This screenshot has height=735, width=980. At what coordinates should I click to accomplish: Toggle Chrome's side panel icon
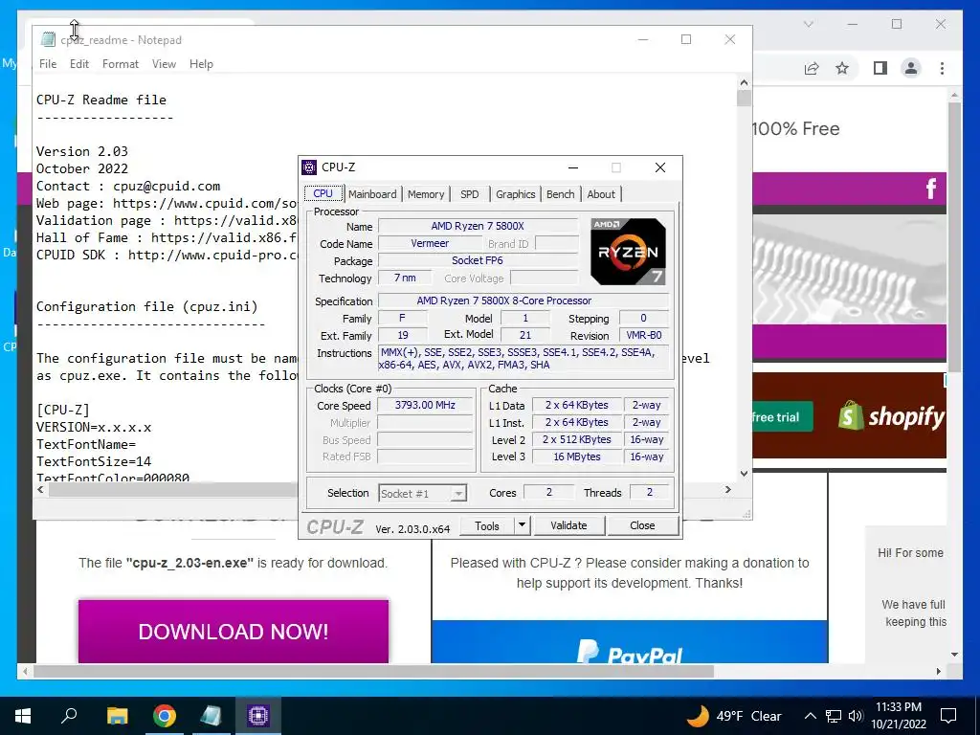click(x=880, y=68)
